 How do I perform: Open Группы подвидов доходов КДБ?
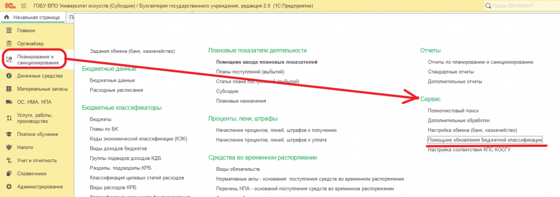(x=125, y=158)
